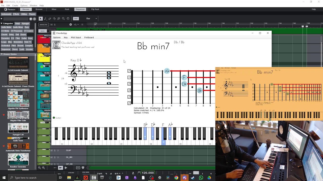323x181 pixels.
Task: Toggle metronome click icon in transport
Action: pos(133,173)
